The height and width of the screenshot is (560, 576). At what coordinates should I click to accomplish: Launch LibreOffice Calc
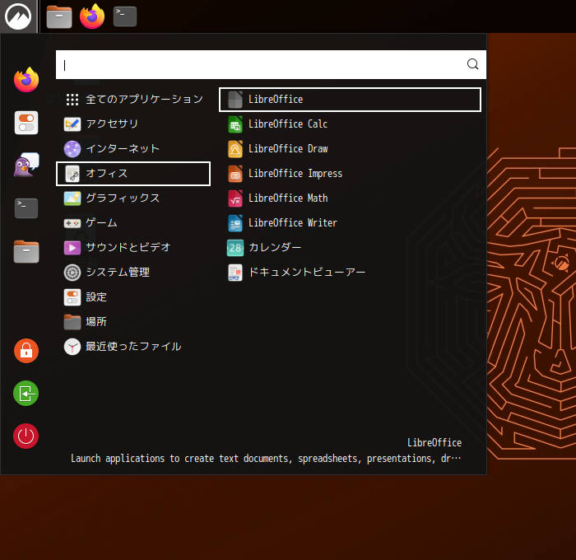coord(350,124)
